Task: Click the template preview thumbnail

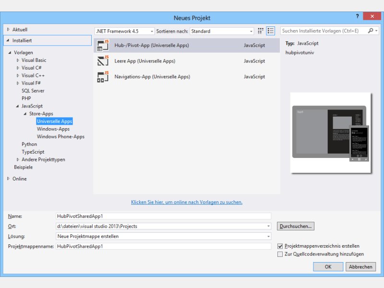Action: click(x=331, y=133)
